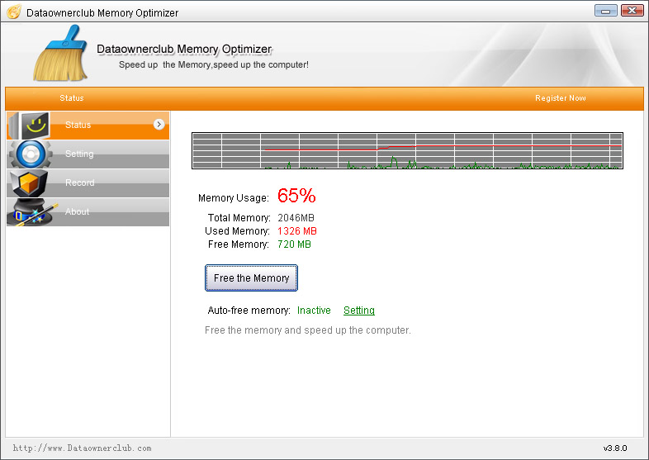Select Status in the left sidebar
The image size is (649, 460).
pos(78,125)
